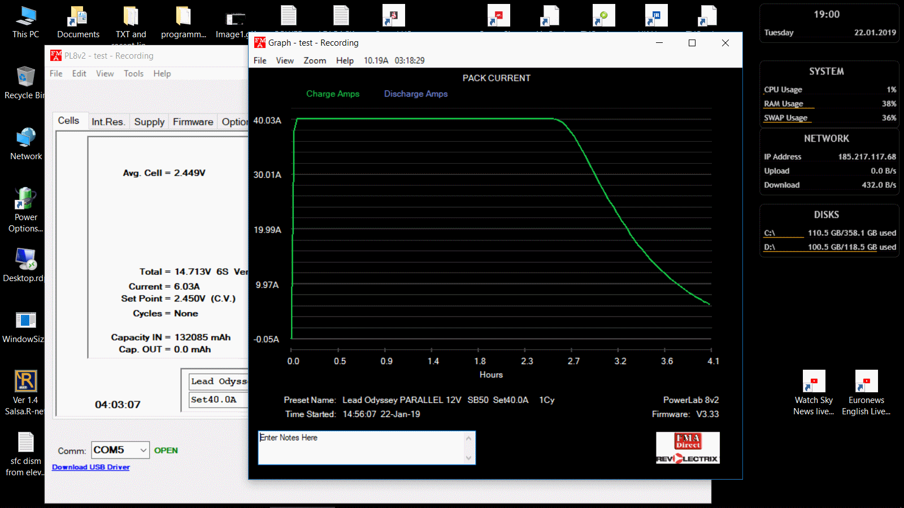The image size is (904, 508).
Task: Select the Supply tab
Action: pyautogui.click(x=149, y=122)
